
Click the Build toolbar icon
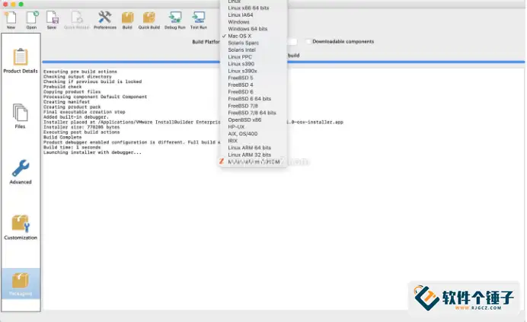click(x=127, y=20)
